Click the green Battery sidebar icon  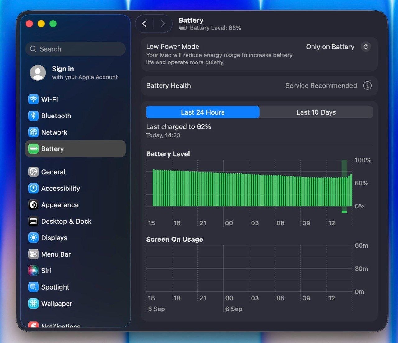click(33, 149)
